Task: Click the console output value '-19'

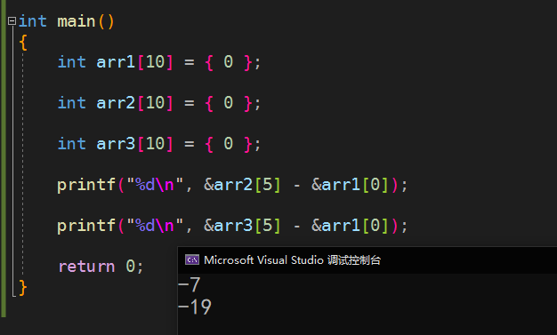Action: click(x=195, y=307)
